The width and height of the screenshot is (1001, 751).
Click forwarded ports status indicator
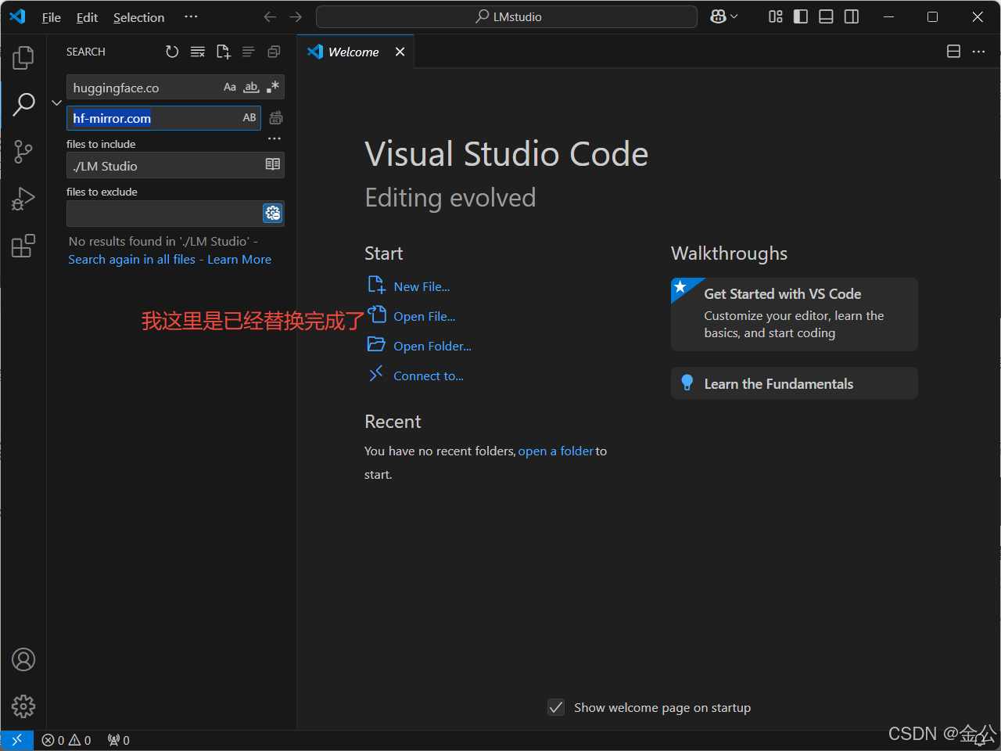click(x=119, y=740)
